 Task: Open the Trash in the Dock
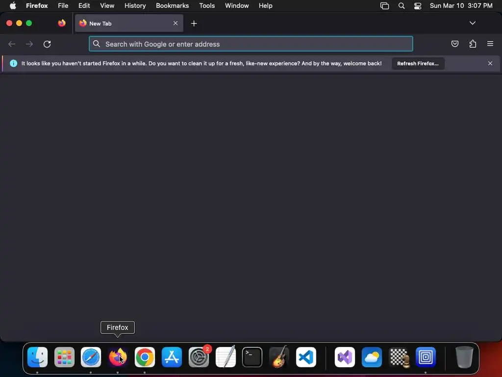pos(464,357)
